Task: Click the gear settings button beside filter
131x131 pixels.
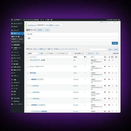Action: click(x=97, y=53)
